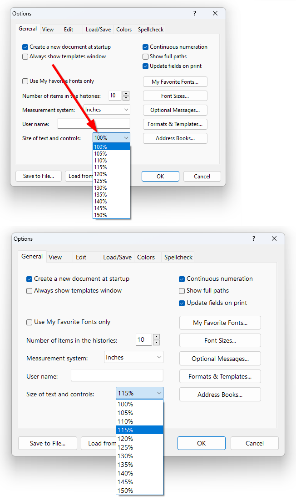Check 'Use My Favorite Fonts only' in smaller dialog
This screenshot has width=296, height=501.
click(x=25, y=81)
